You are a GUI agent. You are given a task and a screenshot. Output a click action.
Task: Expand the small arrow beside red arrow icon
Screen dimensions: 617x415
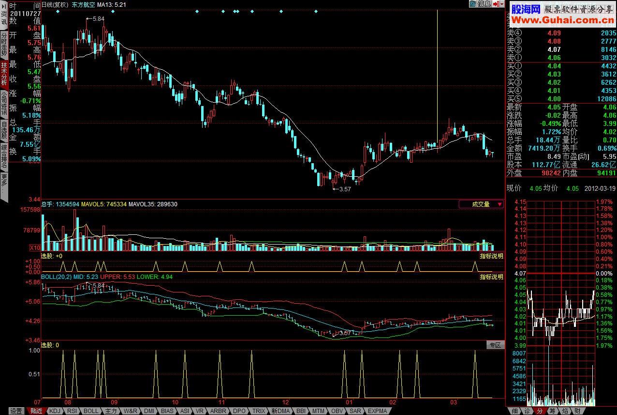[501, 4]
